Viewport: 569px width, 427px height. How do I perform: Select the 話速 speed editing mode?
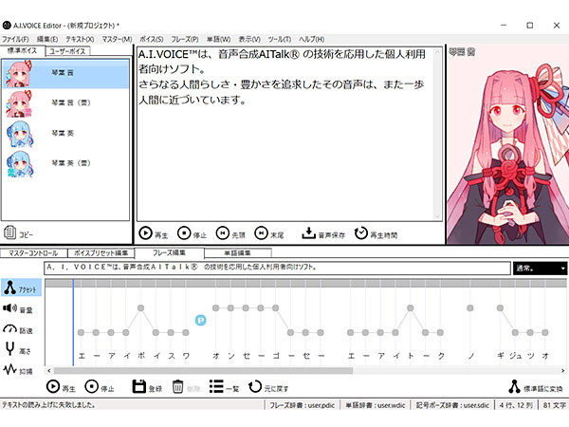pyautogui.click(x=18, y=329)
